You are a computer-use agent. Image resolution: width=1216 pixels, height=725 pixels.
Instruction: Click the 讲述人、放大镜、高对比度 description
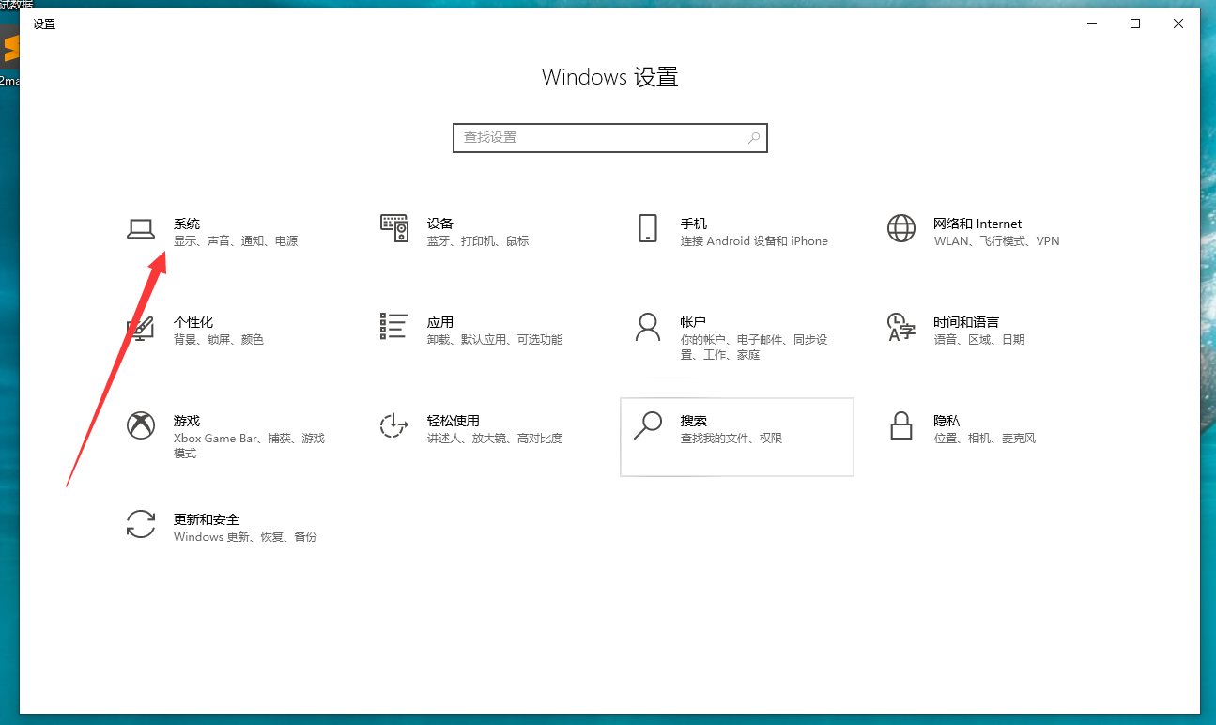(x=495, y=439)
